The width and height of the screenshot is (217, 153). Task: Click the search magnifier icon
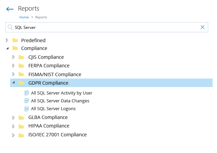point(10,27)
